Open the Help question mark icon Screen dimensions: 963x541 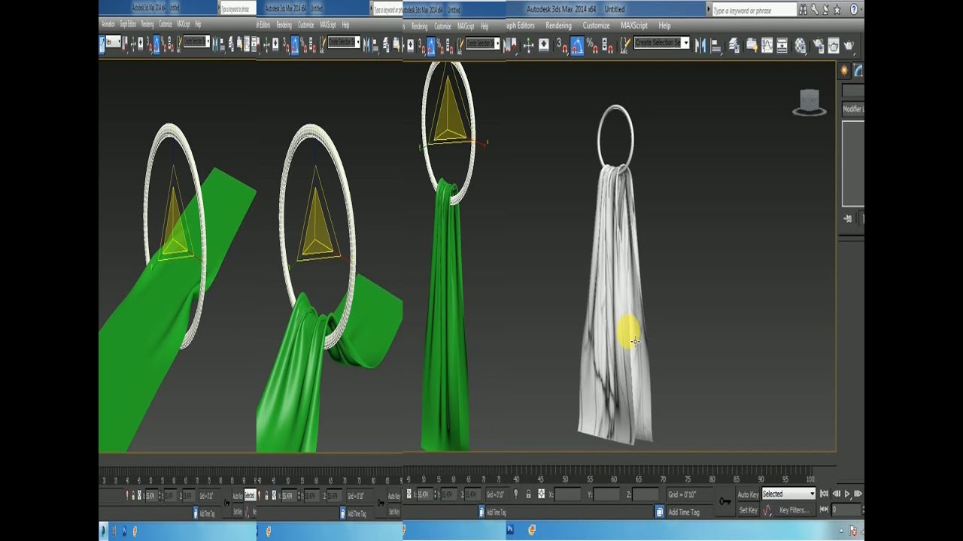pyautogui.click(x=854, y=10)
